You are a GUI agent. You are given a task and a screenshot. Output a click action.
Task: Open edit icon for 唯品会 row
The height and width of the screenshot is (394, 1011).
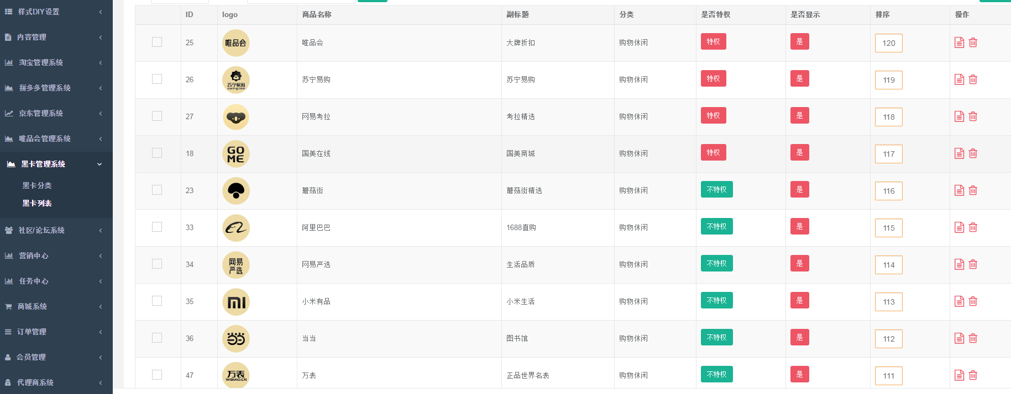[959, 42]
